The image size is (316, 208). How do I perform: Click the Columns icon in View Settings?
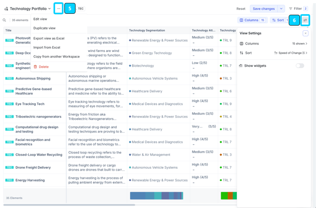(x=241, y=43)
